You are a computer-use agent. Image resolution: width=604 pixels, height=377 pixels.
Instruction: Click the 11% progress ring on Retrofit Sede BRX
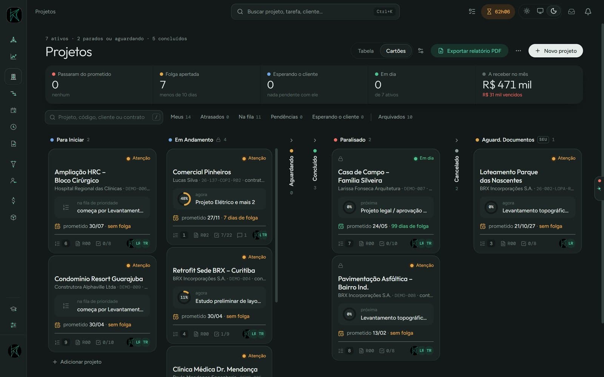point(184,297)
